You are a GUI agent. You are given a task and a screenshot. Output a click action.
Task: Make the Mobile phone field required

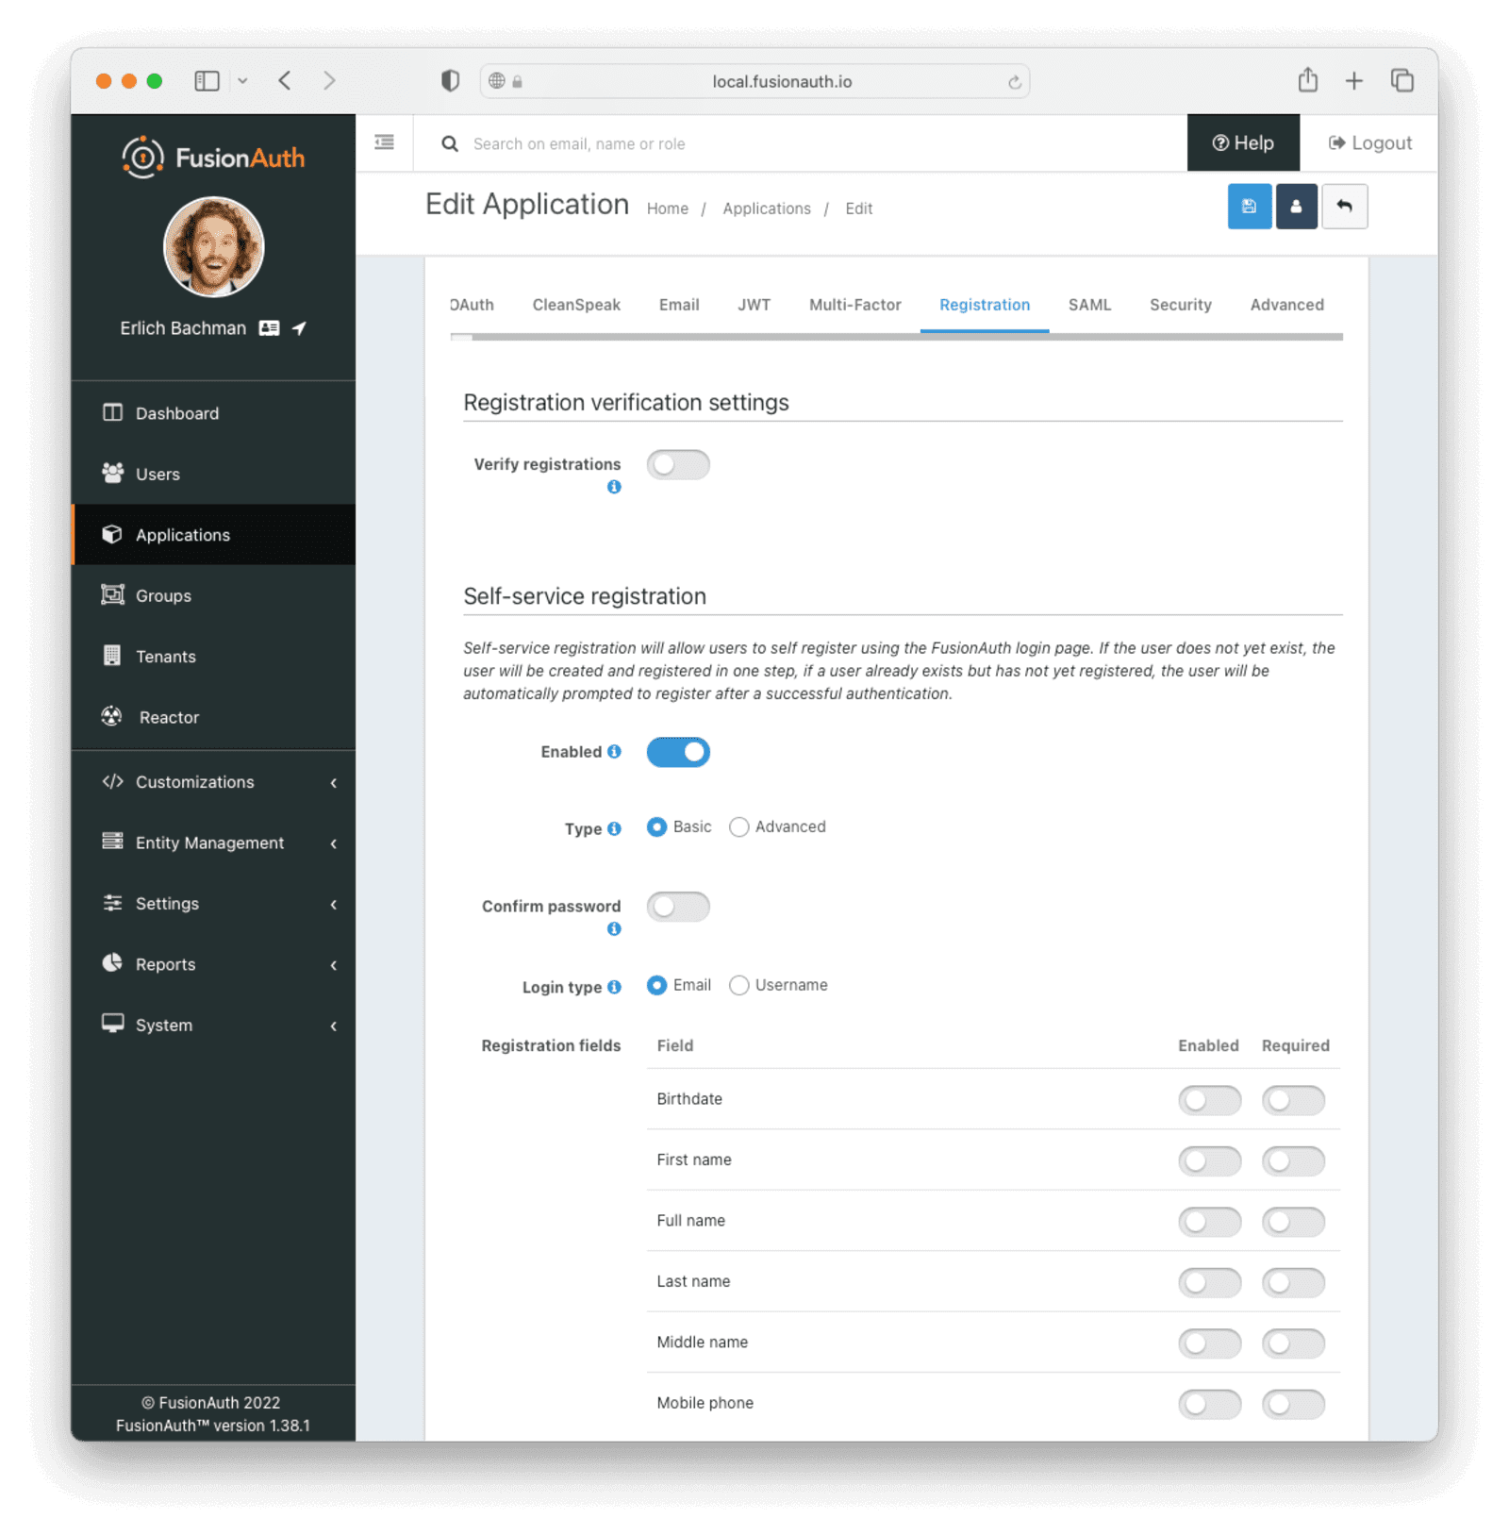(1293, 1404)
